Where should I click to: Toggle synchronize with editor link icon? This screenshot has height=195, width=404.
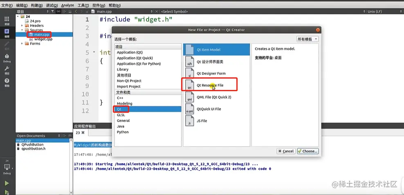[x=58, y=11]
